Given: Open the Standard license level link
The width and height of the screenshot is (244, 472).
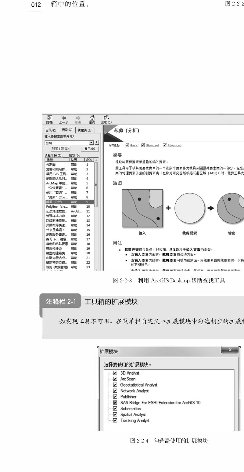Looking at the screenshot, I should pos(152,145).
